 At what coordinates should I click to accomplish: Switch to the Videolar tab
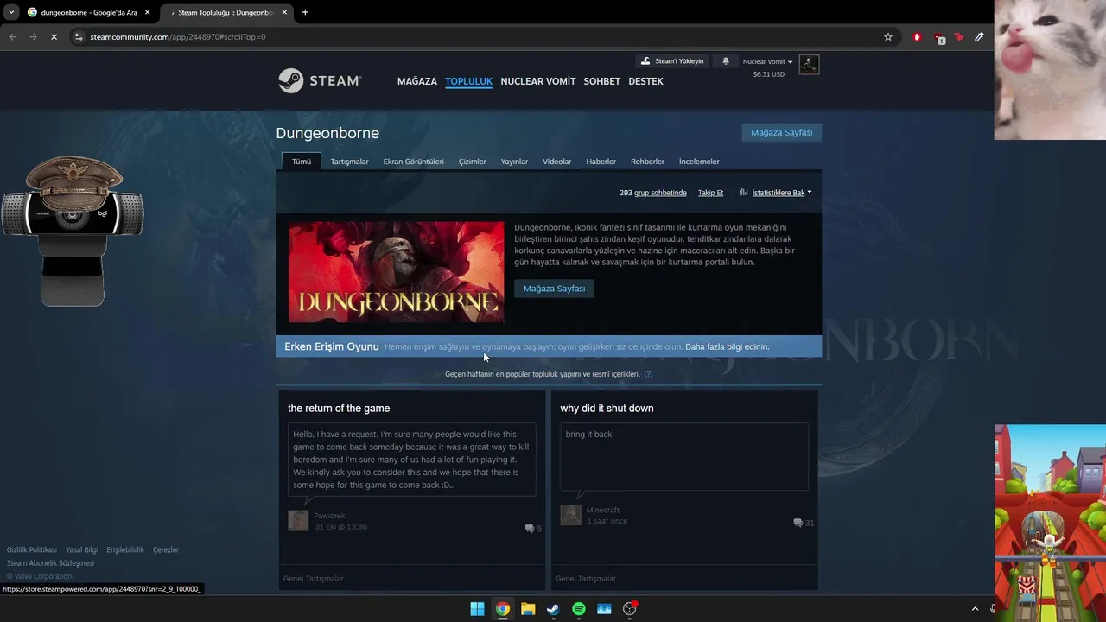tap(556, 162)
